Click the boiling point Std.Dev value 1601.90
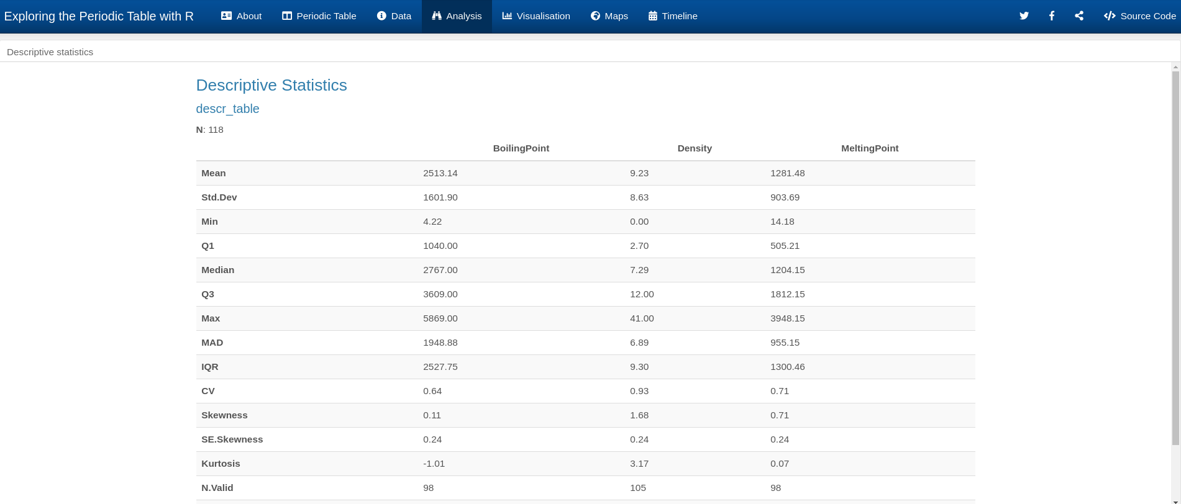Screen dimensions: 1181x504 click(440, 197)
